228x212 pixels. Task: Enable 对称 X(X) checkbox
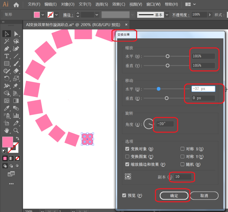[x=182, y=149]
